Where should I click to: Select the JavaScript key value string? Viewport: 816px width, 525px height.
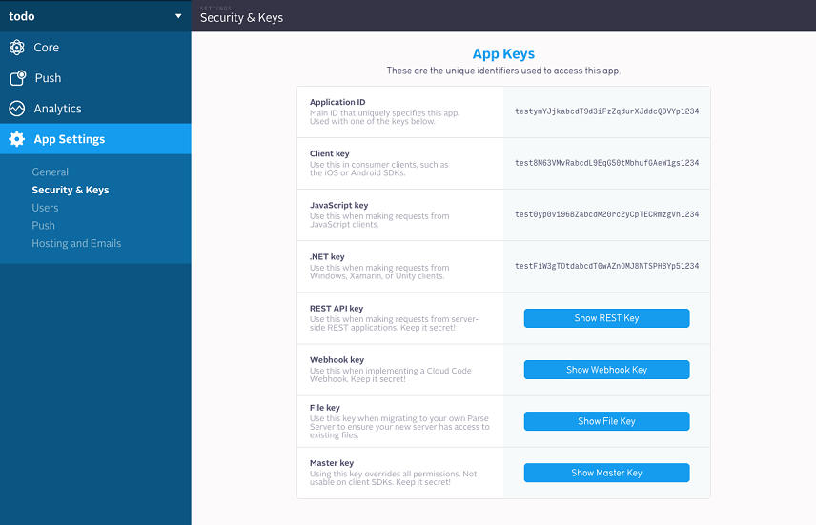[x=607, y=214]
